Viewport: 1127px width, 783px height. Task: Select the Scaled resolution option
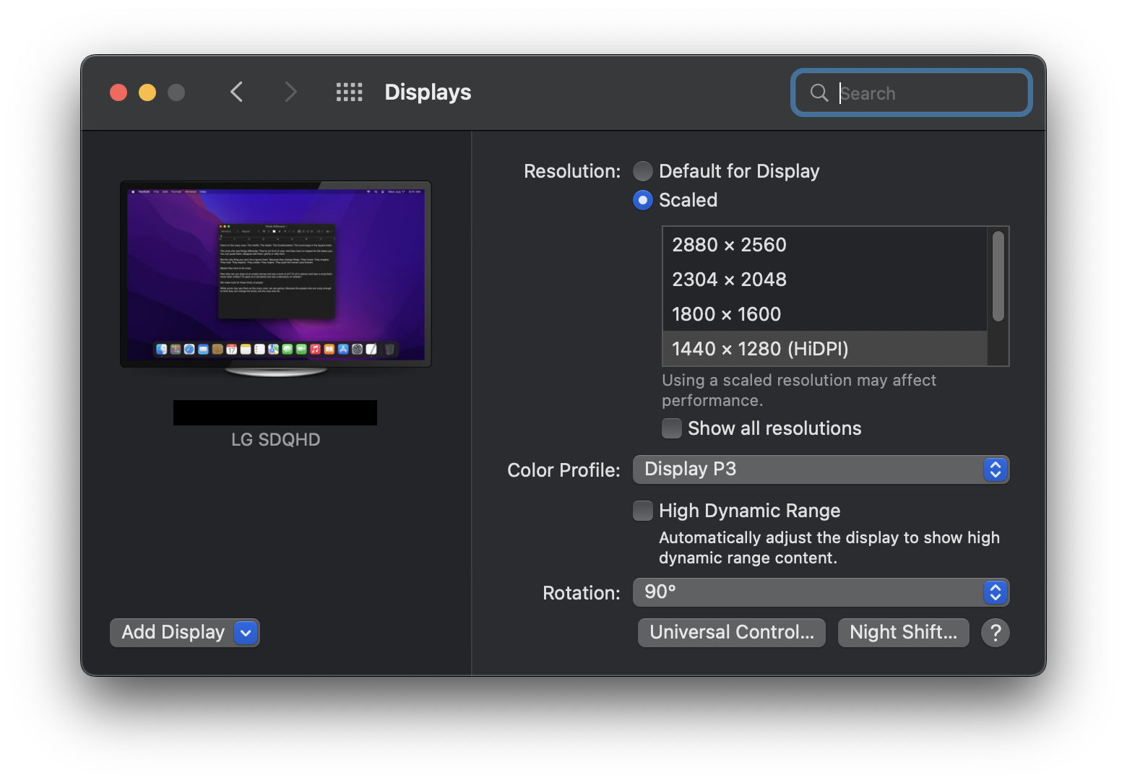click(642, 200)
